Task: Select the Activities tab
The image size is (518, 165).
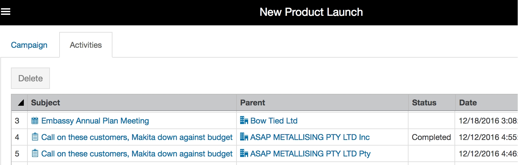Action: (86, 45)
